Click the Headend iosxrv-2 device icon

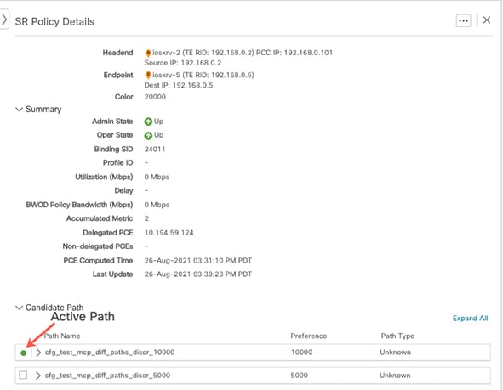coord(148,54)
